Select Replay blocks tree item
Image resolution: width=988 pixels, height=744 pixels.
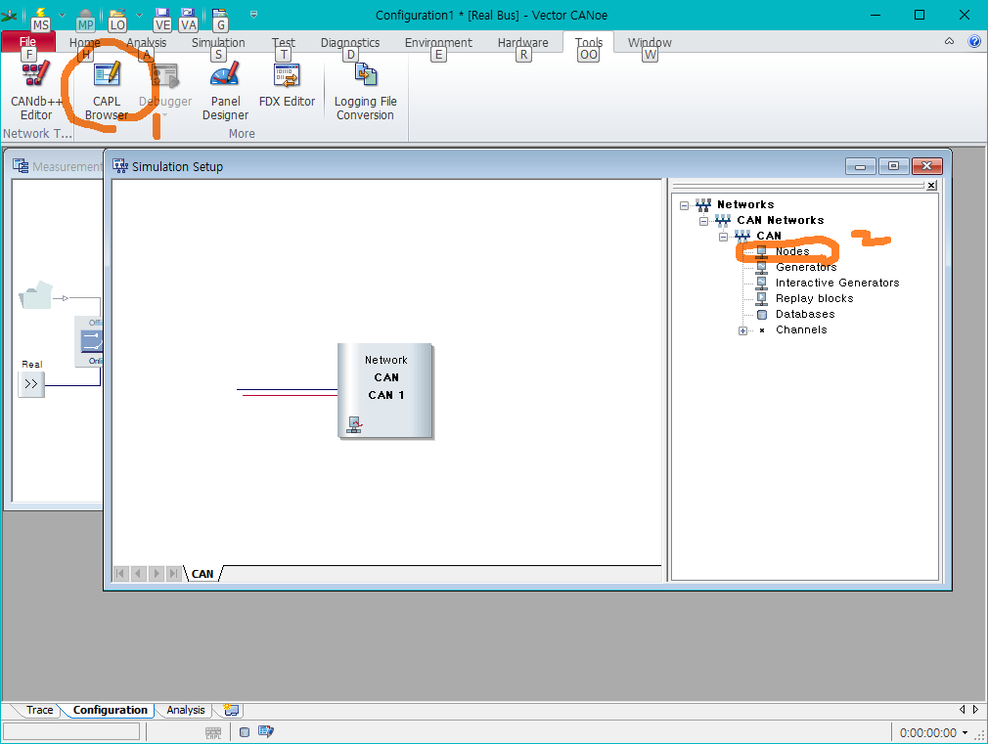point(814,298)
